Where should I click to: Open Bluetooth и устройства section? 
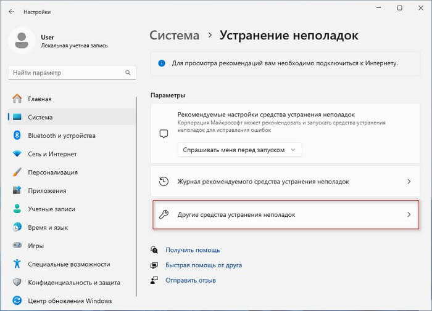tap(72, 135)
